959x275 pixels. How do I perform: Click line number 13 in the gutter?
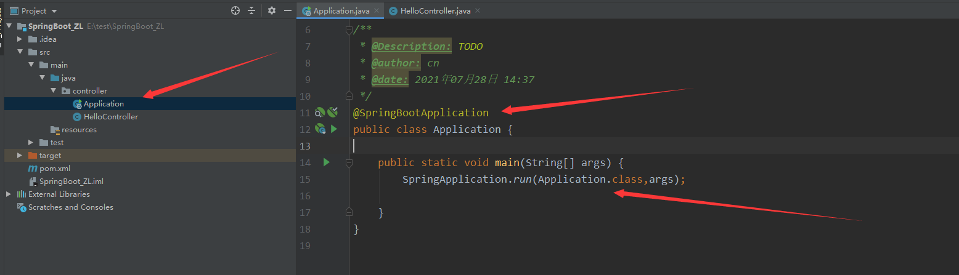[305, 146]
